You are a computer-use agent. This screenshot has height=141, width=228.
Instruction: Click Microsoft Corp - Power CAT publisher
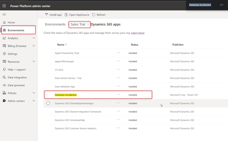[x=184, y=95]
